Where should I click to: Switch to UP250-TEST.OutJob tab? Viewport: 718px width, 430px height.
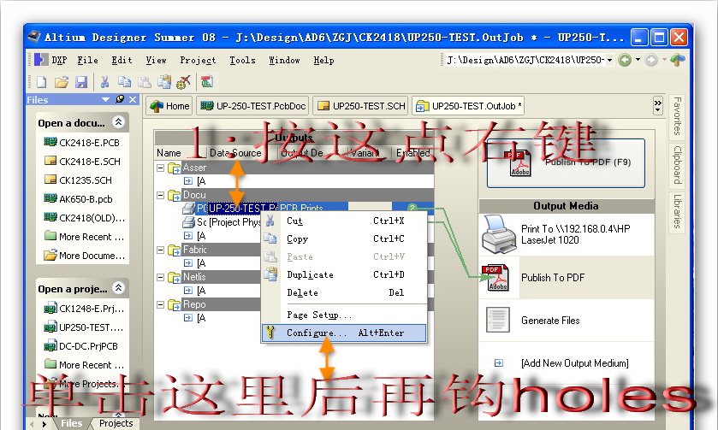467,106
